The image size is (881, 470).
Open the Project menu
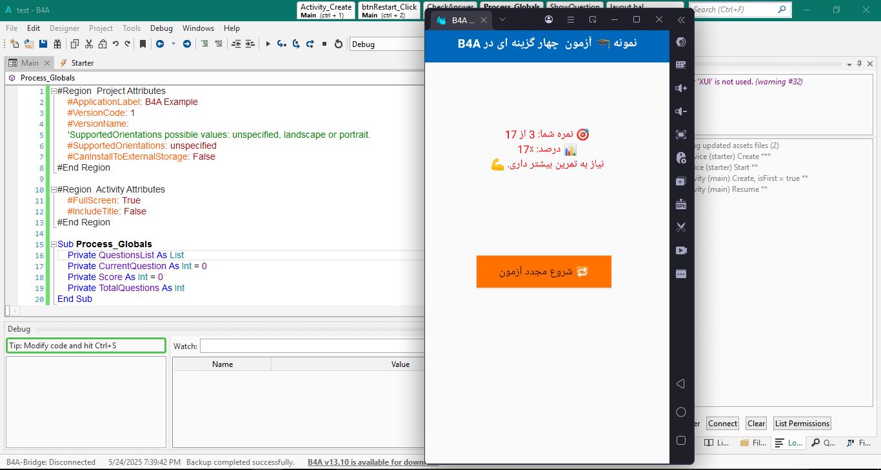click(x=101, y=28)
